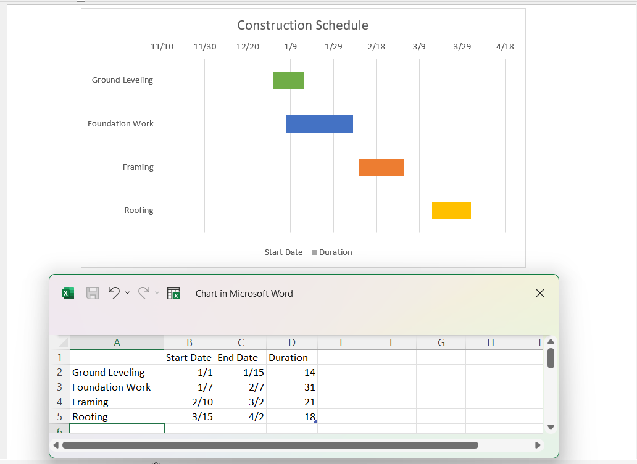Select column B header
Image resolution: width=637 pixels, height=464 pixels.
(x=189, y=342)
